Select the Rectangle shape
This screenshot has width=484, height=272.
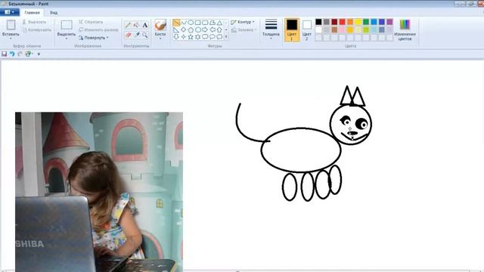(198, 23)
